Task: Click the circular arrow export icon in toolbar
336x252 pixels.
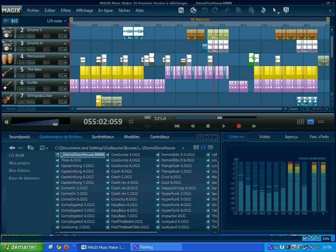Action: [193, 10]
